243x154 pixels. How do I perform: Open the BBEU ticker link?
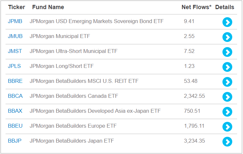click(15, 126)
